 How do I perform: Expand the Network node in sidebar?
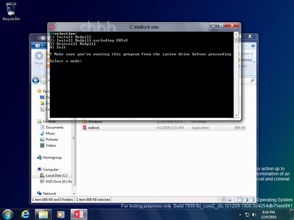49,194
